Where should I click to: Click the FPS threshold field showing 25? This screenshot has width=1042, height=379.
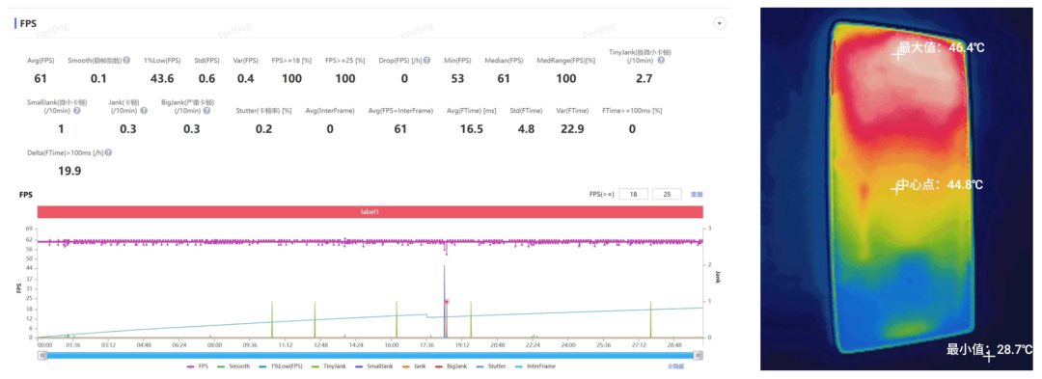point(668,194)
